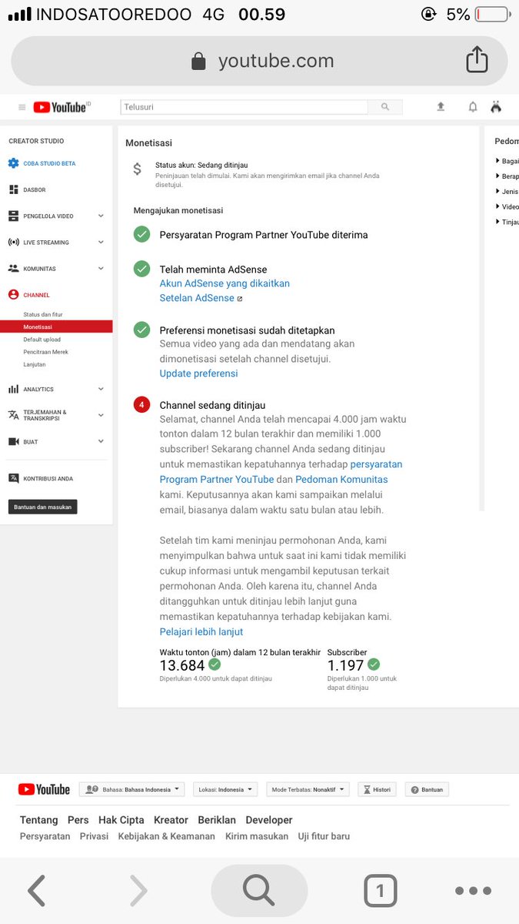Click the Update preferensi link
Viewport: 519px width, 924px height.
198,373
